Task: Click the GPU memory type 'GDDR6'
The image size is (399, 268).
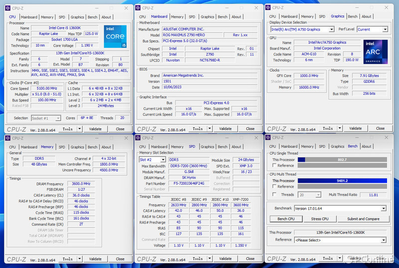Action: coord(369,81)
